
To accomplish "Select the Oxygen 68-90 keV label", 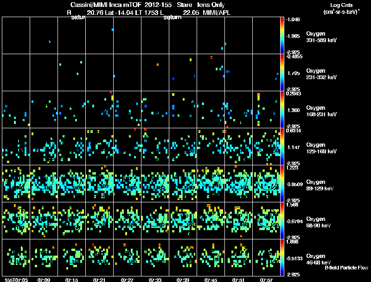I will click(319, 222).
